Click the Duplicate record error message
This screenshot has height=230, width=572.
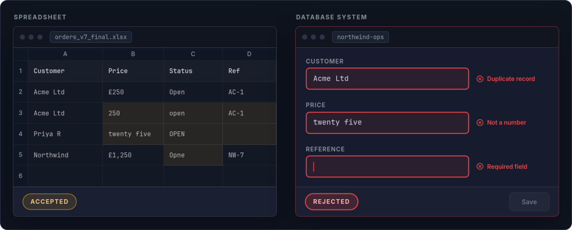coord(511,79)
